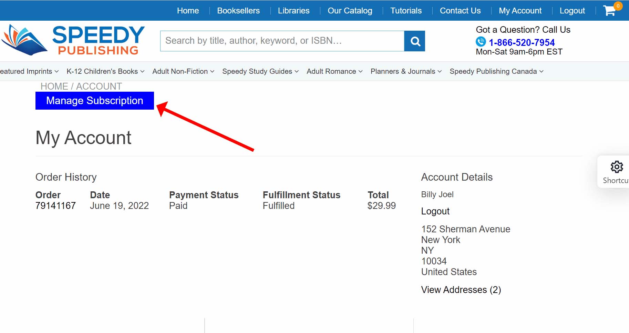629x333 pixels.
Task: Click Logout in the top navigation
Action: click(x=572, y=11)
